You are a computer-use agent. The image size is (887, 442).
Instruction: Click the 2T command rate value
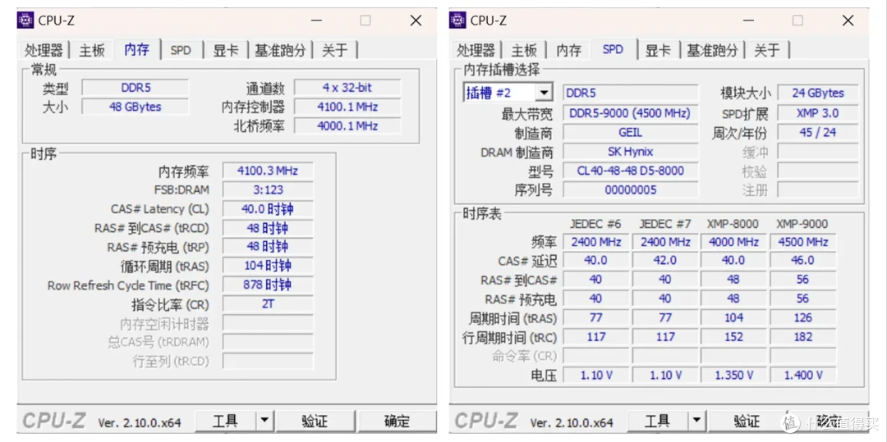tap(268, 303)
